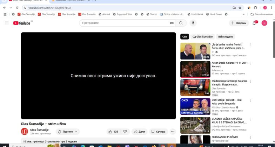This screenshot has width=275, height=147.
Task: Open the on-screen keyboard icon in the search box
Action: (x=172, y=23)
